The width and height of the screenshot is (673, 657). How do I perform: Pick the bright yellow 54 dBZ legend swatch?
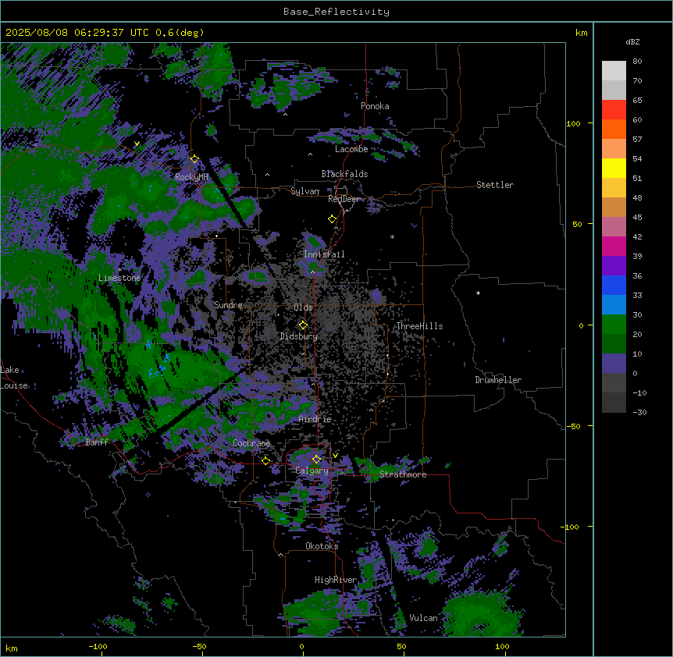614,168
